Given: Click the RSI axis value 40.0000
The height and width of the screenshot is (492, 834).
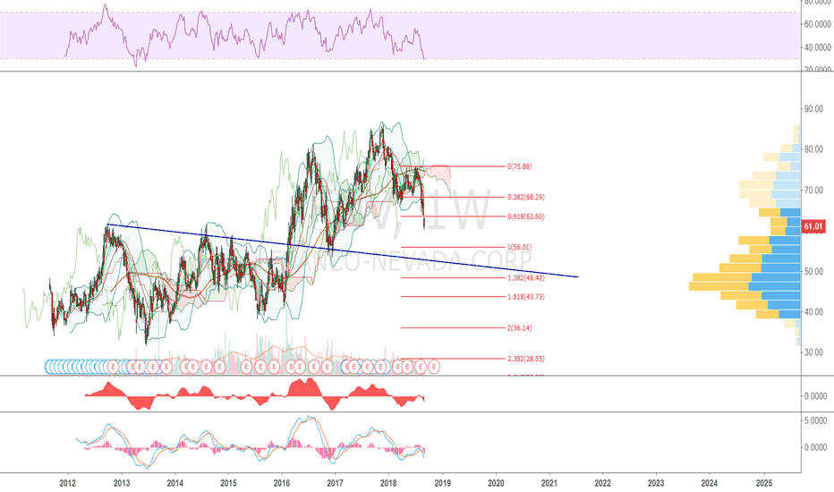Looking at the screenshot, I should 817,47.
